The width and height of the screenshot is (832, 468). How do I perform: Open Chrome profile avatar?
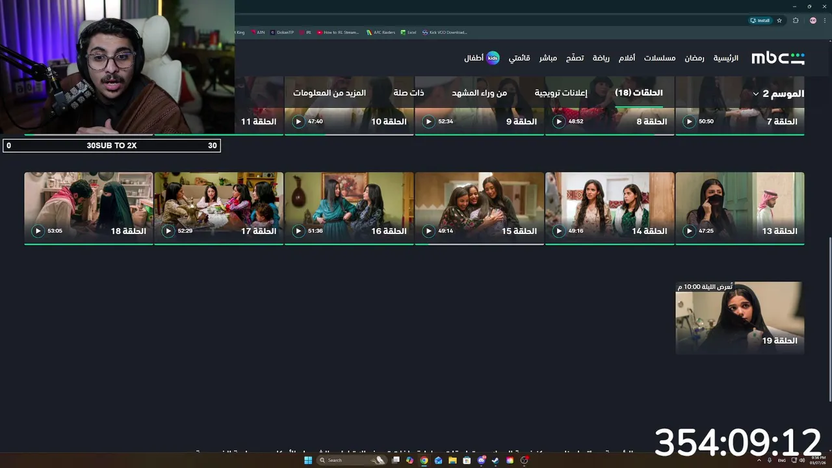tap(812, 20)
